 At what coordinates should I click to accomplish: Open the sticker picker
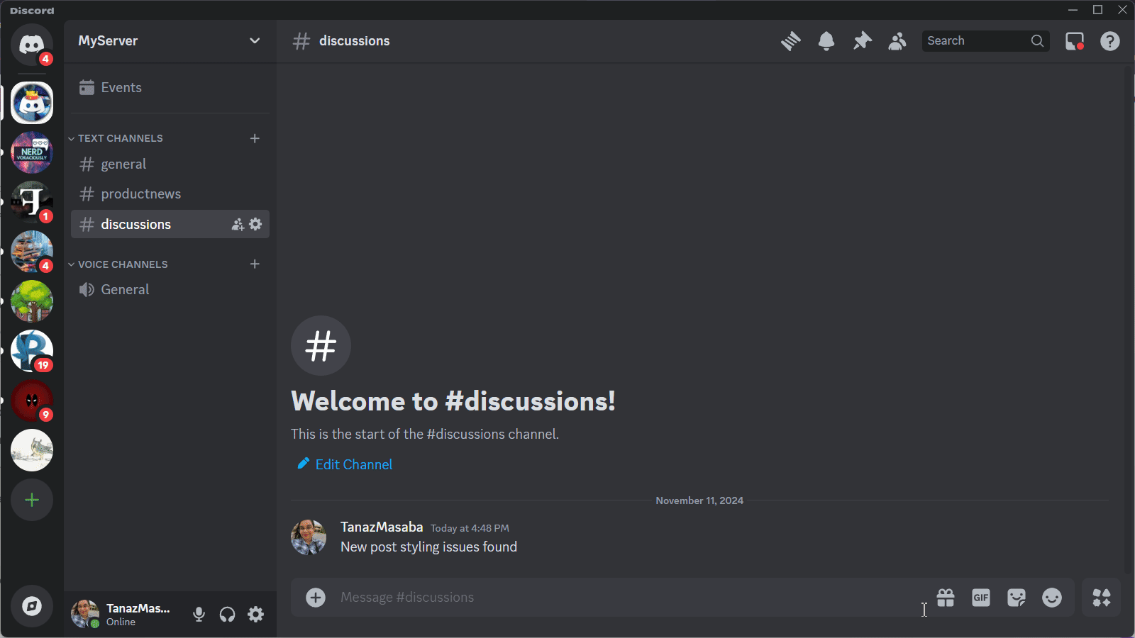click(1017, 598)
